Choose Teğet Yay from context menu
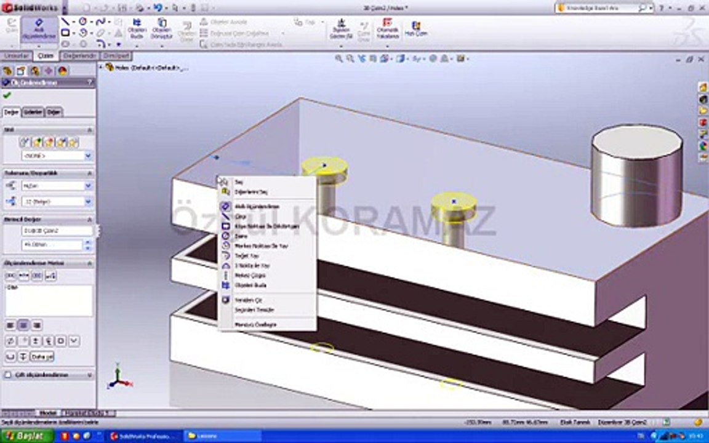 click(246, 256)
